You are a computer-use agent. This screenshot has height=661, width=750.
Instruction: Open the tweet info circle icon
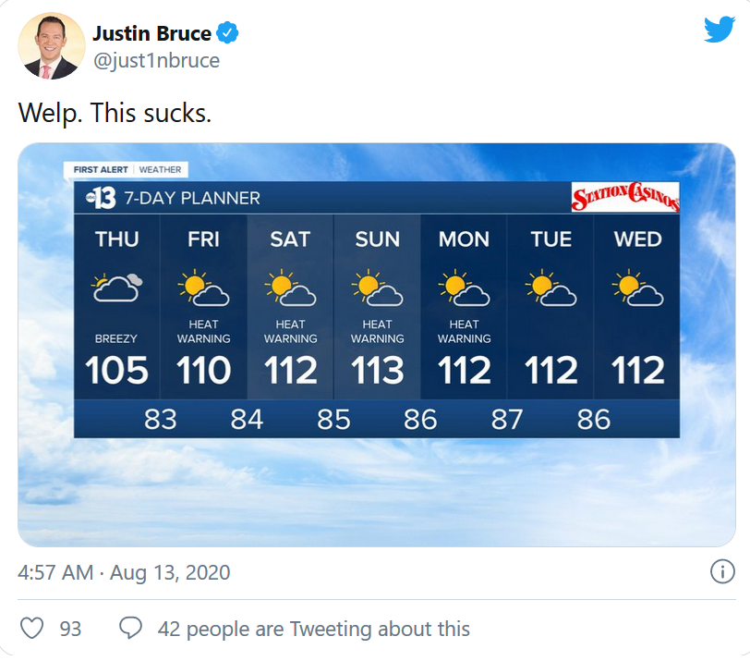[x=722, y=571]
